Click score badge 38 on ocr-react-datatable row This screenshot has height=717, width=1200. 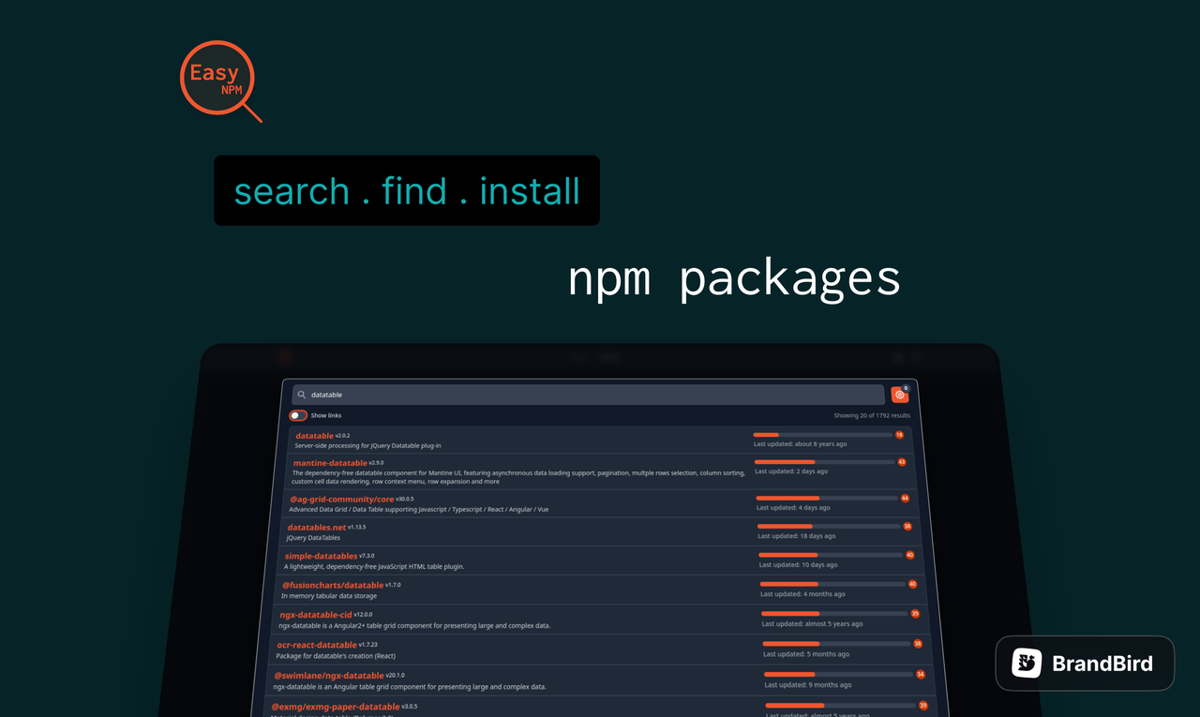coord(918,644)
